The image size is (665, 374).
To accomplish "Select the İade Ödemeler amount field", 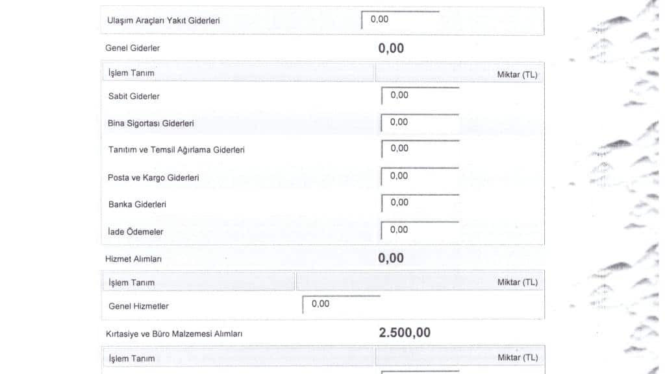I will [x=420, y=230].
